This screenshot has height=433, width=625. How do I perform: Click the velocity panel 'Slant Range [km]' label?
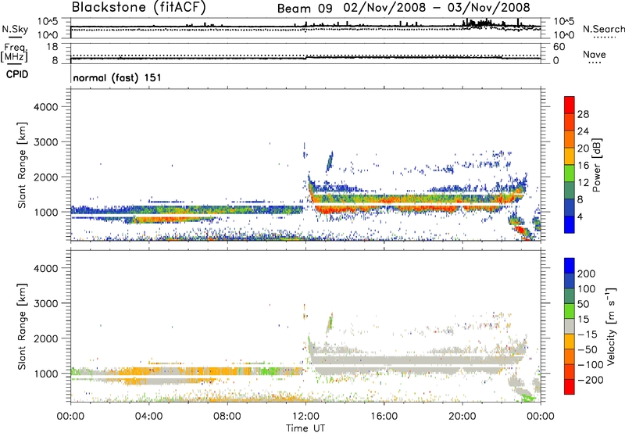[22, 327]
